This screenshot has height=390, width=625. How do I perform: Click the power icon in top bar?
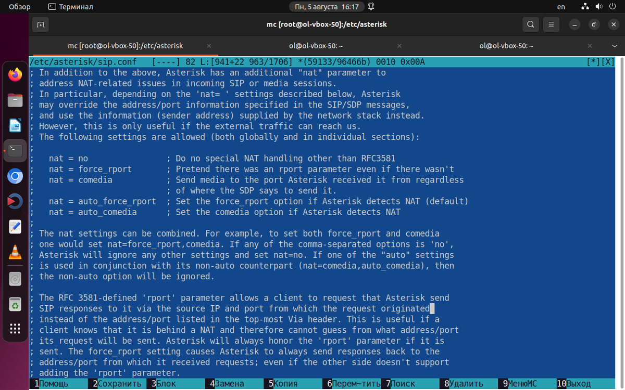612,7
